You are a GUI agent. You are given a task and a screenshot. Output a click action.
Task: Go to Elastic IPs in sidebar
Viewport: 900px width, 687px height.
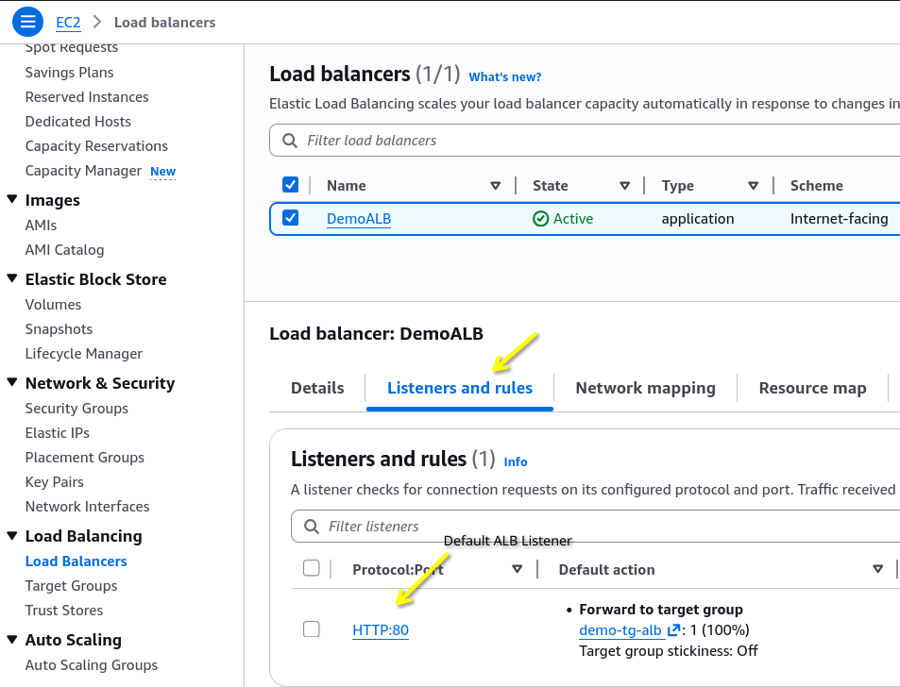(58, 433)
